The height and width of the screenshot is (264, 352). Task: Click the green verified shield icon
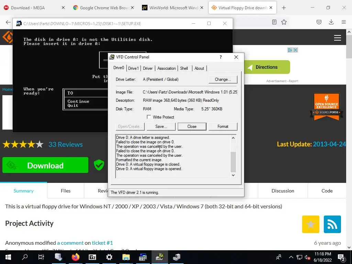point(99,165)
